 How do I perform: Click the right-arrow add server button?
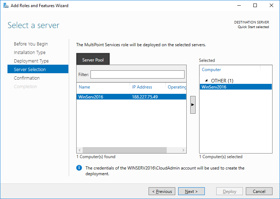pos(193,105)
